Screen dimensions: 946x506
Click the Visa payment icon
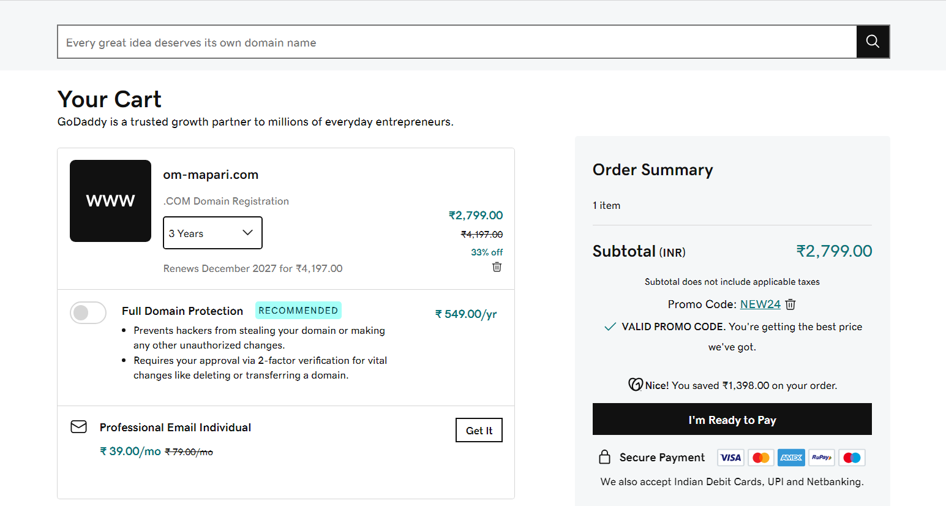point(730,457)
